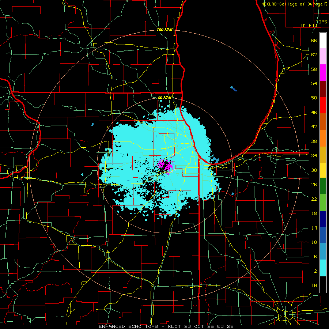Click the 18 legend value
Screen dimensions: 329x329
pos(314,213)
